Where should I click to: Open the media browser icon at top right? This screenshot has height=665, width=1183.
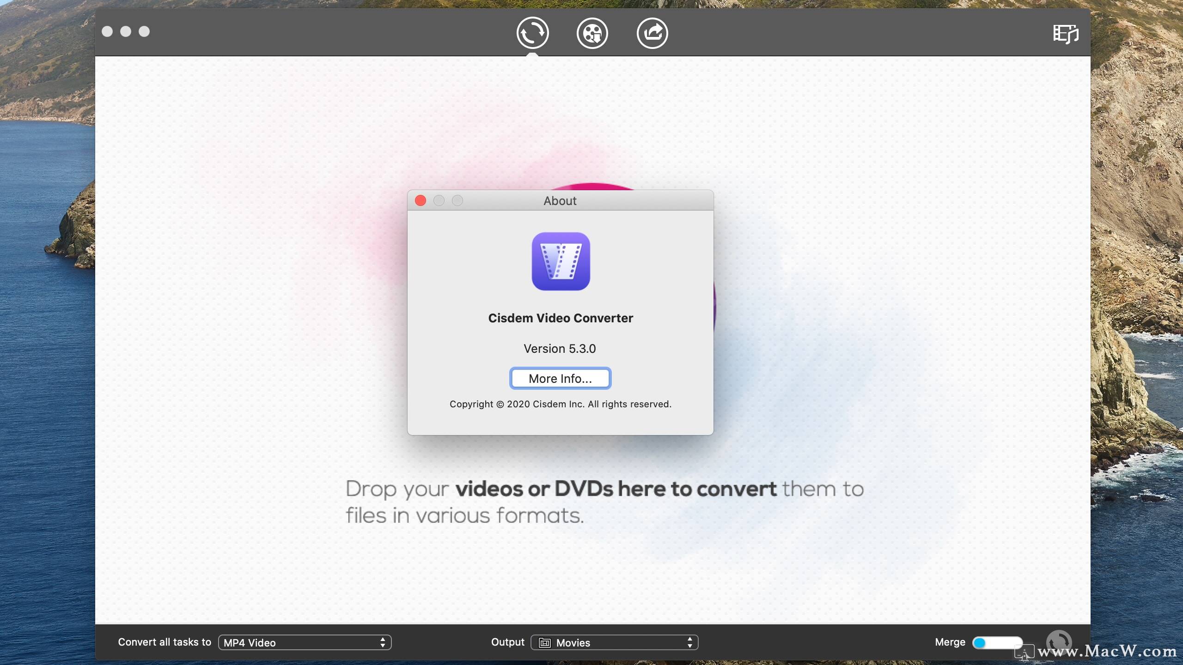pyautogui.click(x=1066, y=34)
